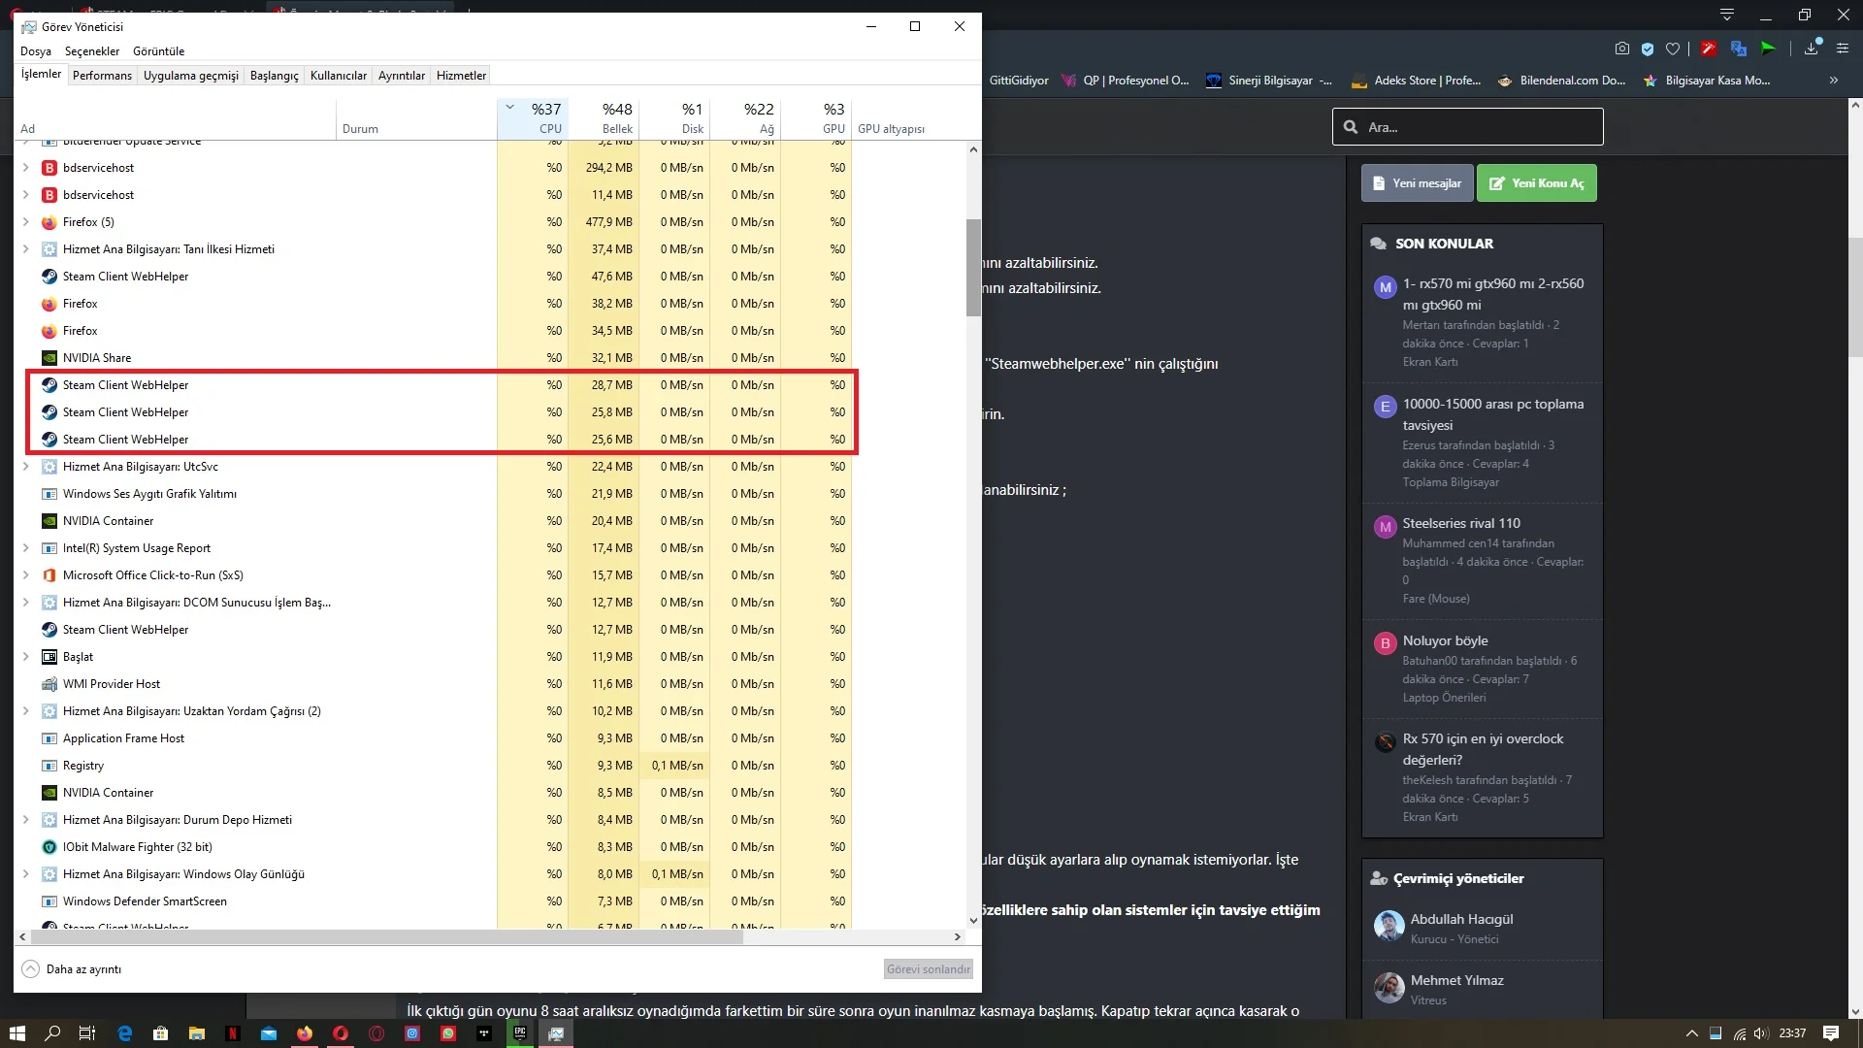
Task: Click the heart favorites icon in browser toolbar
Action: coord(1672,48)
